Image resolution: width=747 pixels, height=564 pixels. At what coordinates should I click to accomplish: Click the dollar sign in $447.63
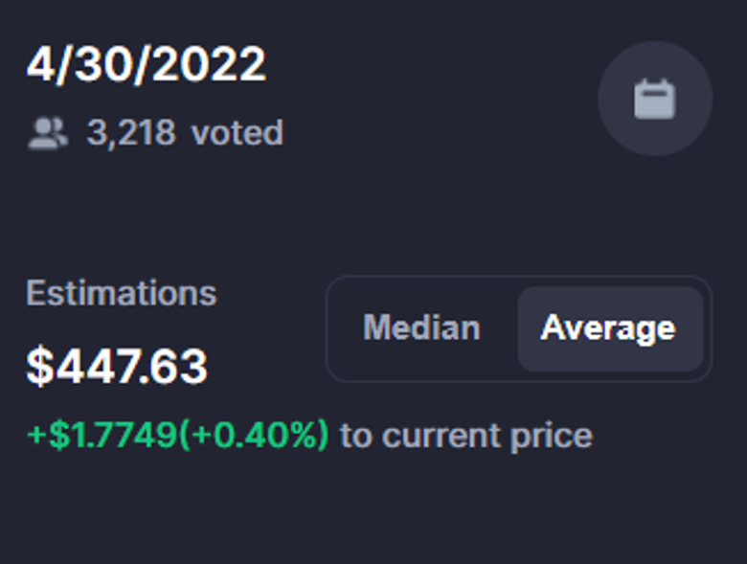[38, 367]
